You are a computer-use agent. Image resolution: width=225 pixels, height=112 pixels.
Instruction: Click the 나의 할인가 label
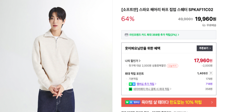[131, 61]
